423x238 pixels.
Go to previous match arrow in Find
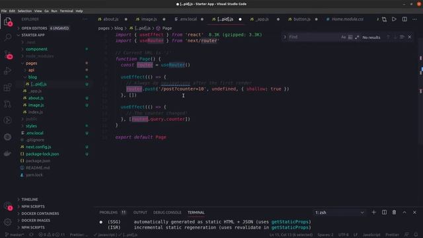(388, 37)
